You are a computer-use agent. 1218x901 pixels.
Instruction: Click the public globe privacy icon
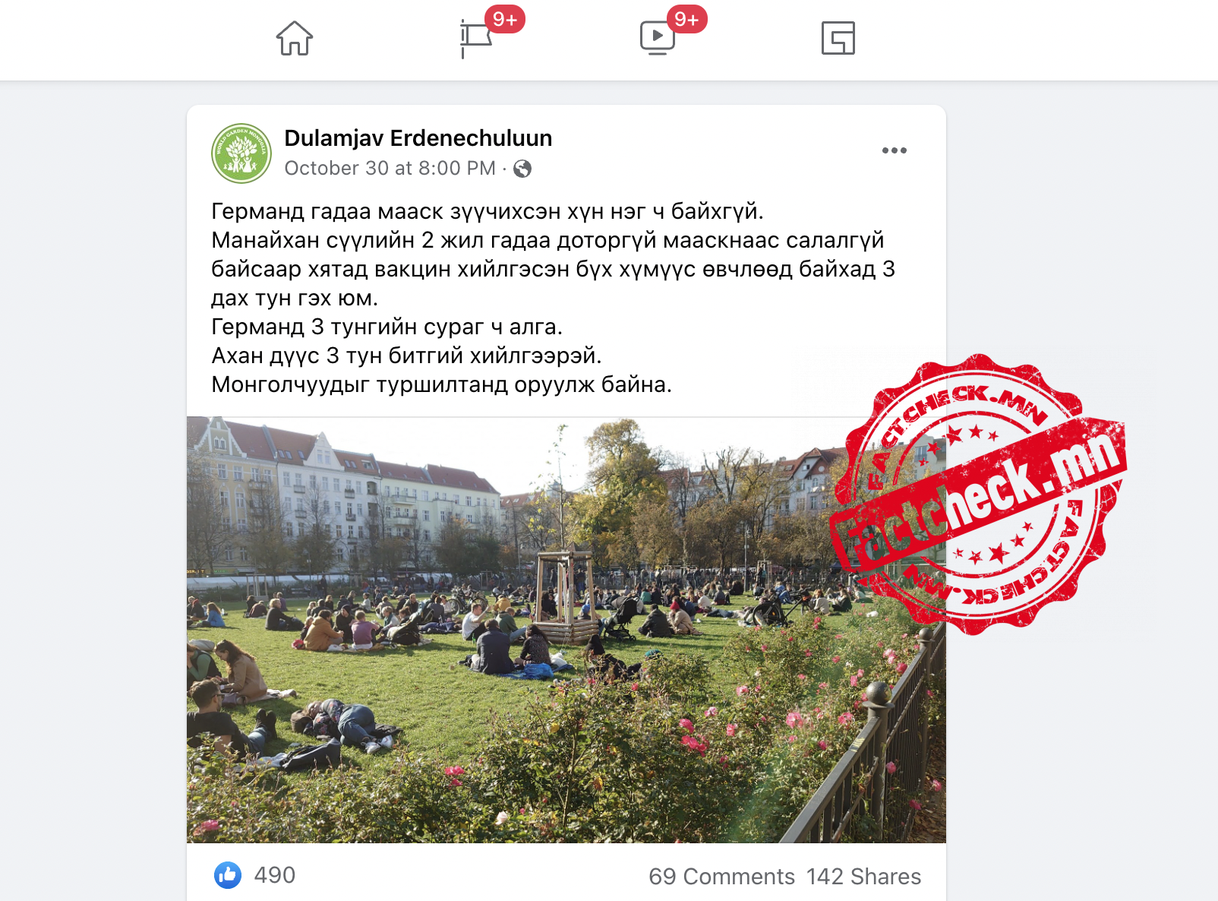coord(522,169)
